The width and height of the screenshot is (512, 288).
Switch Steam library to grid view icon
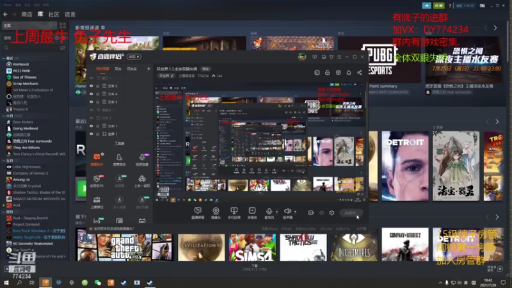point(63,26)
